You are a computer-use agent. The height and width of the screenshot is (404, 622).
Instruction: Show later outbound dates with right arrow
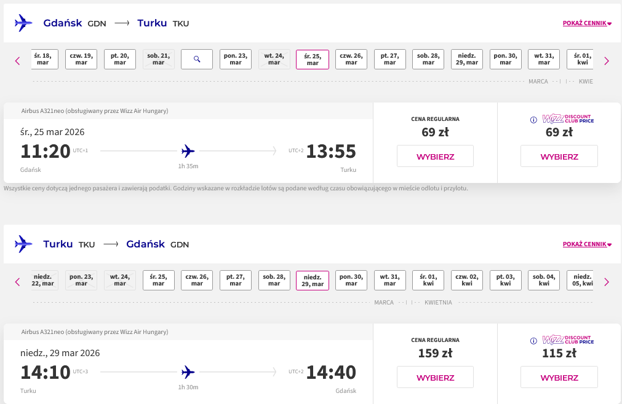click(x=607, y=61)
